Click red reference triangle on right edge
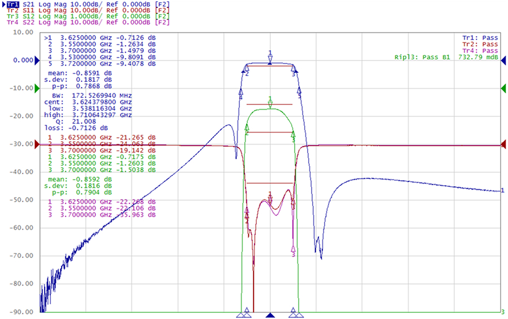 tap(504, 145)
